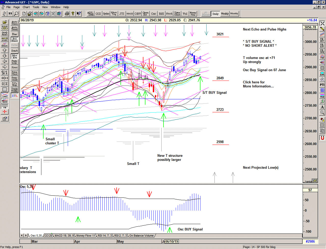The image size is (326, 249).
Task: Open the MACD 19, 39, 9 tab
Action: (x=64, y=236)
